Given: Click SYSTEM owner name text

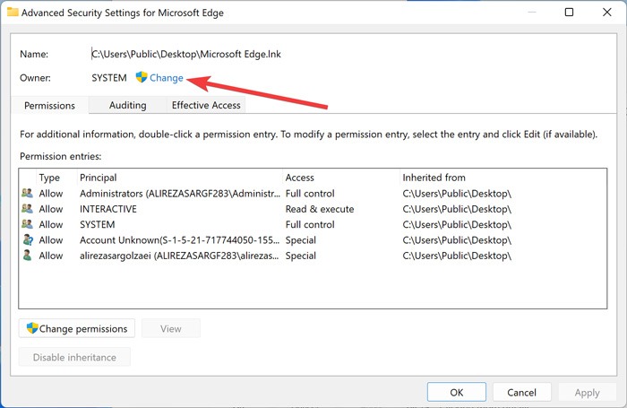Looking at the screenshot, I should (x=109, y=78).
